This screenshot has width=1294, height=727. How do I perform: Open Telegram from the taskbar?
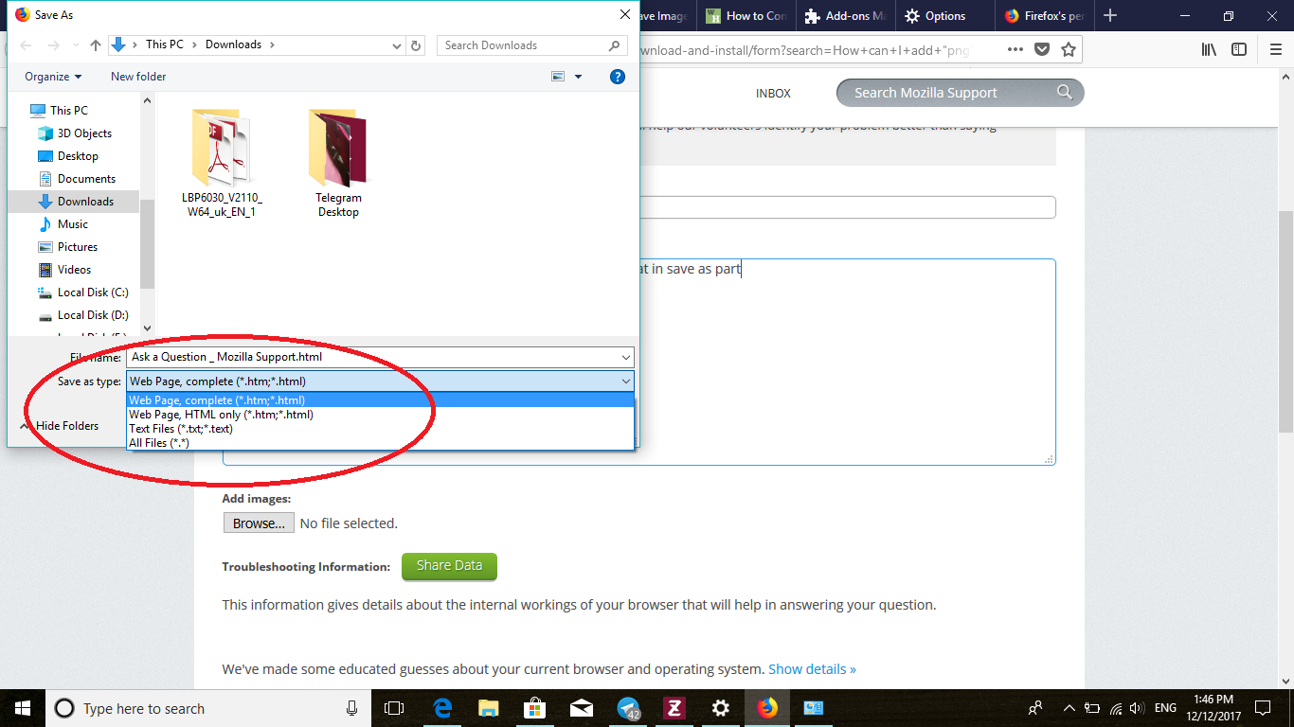(628, 708)
